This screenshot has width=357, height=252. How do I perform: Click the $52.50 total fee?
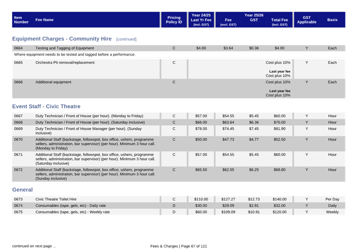point(280,139)
